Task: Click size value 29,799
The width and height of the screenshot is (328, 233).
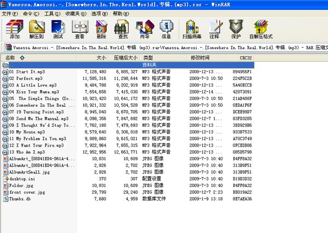Action: coord(99,192)
